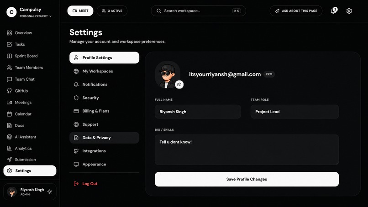The image size is (368, 207).
Task: Open Overview in the sidebar
Action: tap(30, 33)
